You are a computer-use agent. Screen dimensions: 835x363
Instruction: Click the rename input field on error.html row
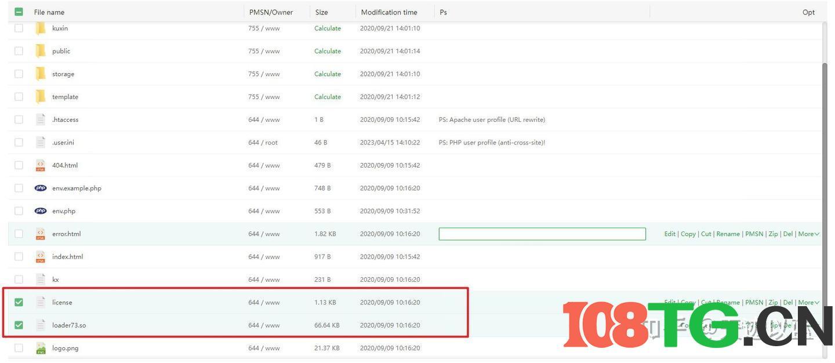tap(543, 233)
